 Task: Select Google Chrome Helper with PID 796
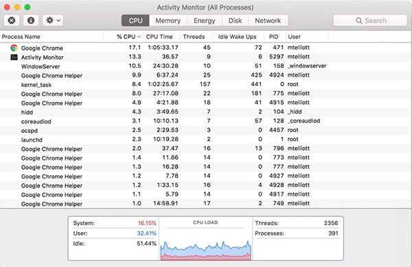point(205,149)
